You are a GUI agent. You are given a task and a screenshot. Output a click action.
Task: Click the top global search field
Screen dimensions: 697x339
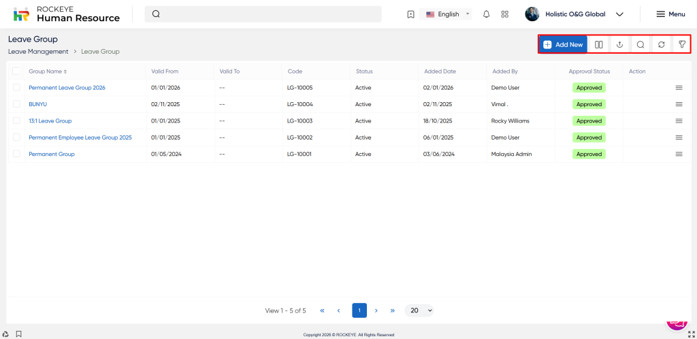(x=263, y=14)
